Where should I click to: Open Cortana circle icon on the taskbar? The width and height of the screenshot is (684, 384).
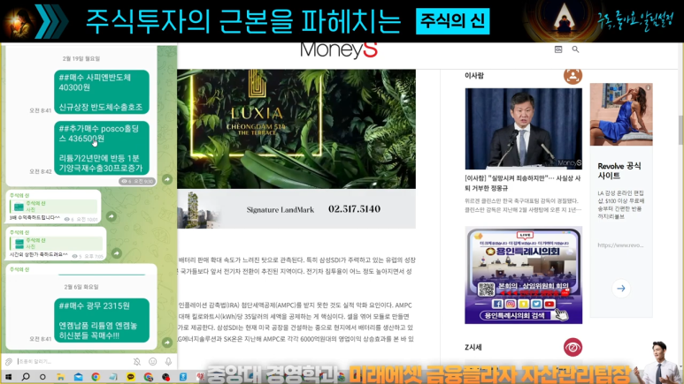42,377
